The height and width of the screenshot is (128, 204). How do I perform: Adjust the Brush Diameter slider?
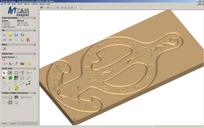(x=3, y=59)
